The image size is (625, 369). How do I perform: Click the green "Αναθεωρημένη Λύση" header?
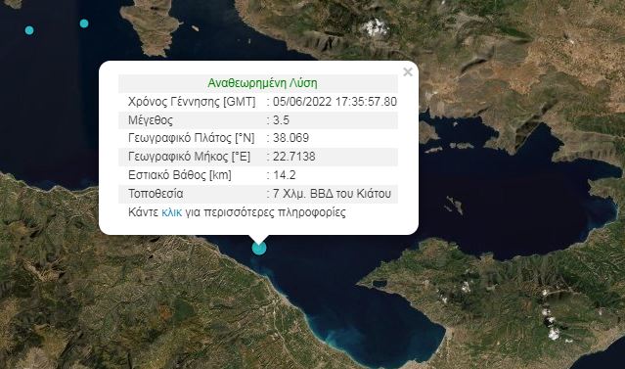click(x=263, y=83)
